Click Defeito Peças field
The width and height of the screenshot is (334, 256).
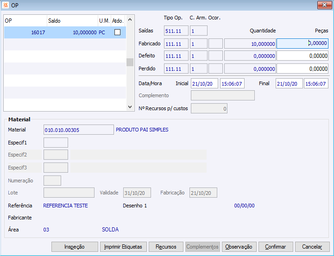click(x=302, y=56)
